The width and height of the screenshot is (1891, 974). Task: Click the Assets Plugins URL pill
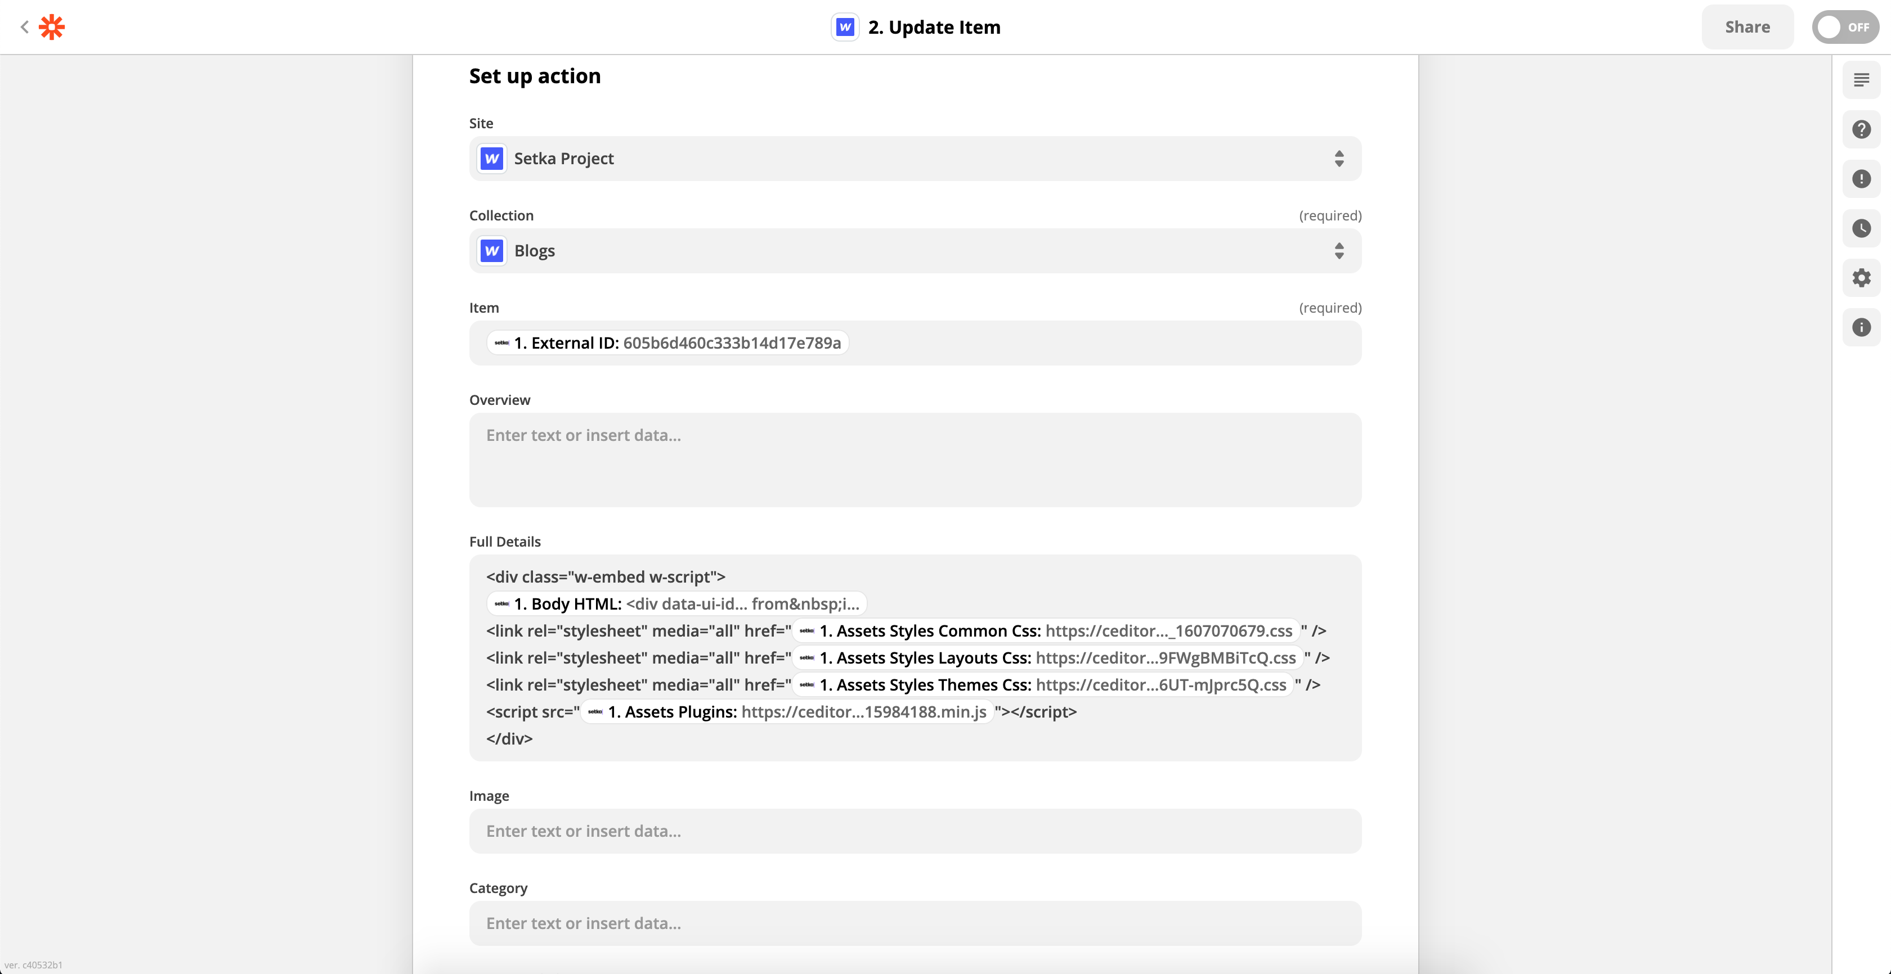tap(787, 711)
